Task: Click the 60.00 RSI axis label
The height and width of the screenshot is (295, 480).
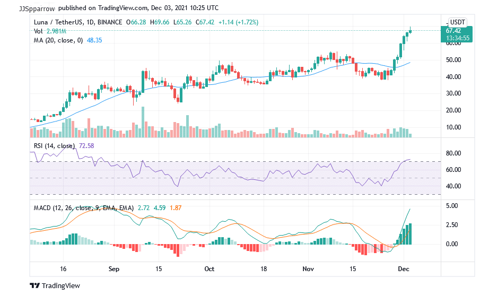Action: pyautogui.click(x=453, y=169)
